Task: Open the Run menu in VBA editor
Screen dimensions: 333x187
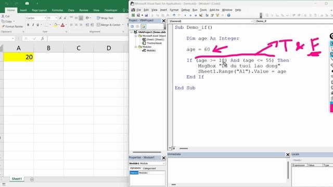Action: pyautogui.click(x=195, y=10)
